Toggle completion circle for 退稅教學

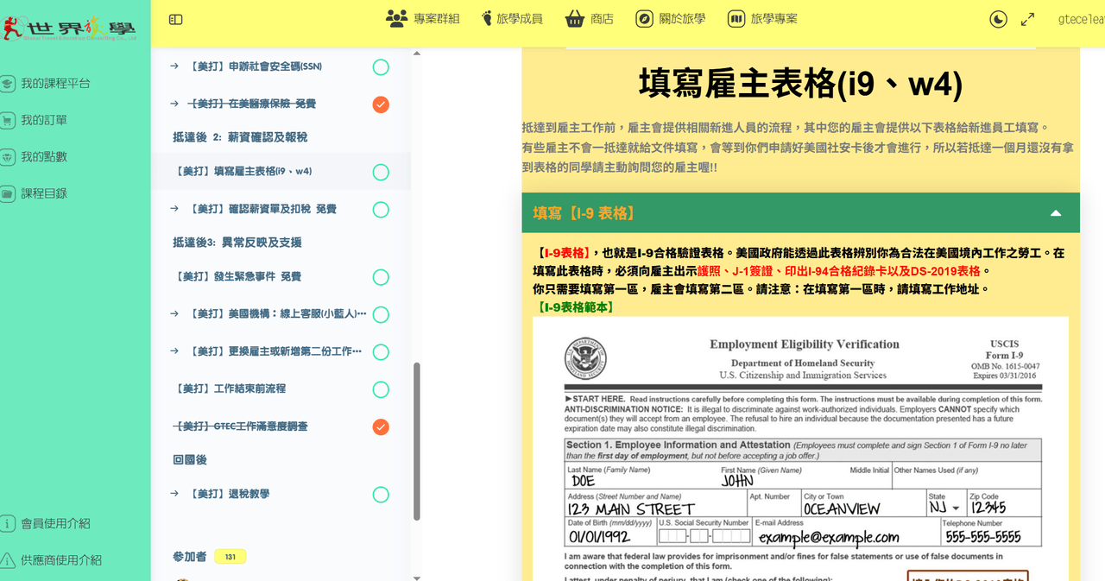pos(381,495)
